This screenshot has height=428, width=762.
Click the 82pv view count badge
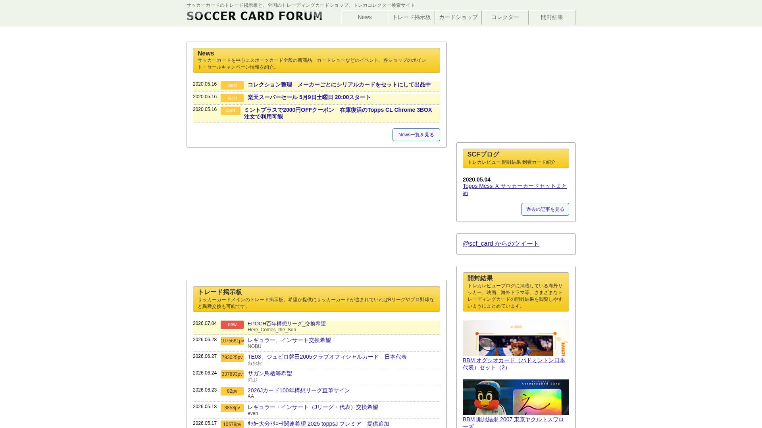pyautogui.click(x=232, y=392)
